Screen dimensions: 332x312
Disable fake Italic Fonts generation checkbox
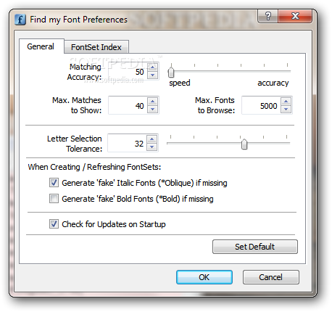[54, 183]
